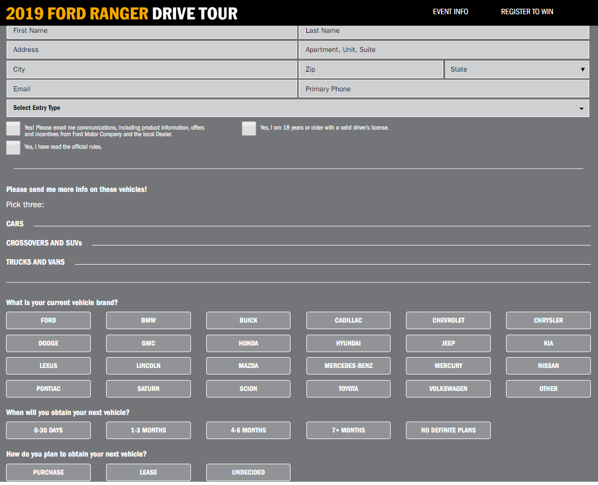Choose MERCEDES-BENZ as current brand
Screen dimensions: 598x485
(x=348, y=366)
